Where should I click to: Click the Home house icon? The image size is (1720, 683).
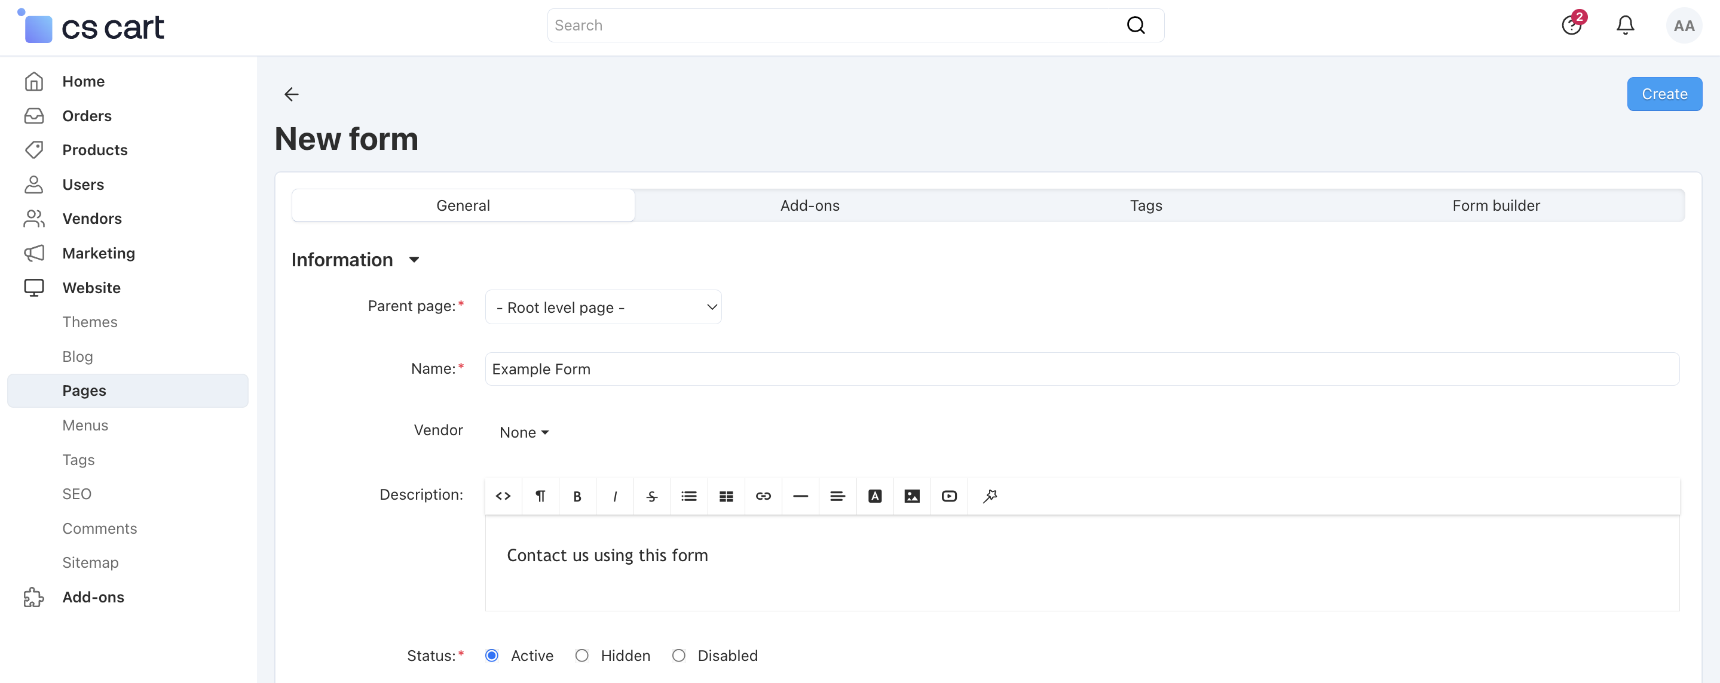(34, 81)
